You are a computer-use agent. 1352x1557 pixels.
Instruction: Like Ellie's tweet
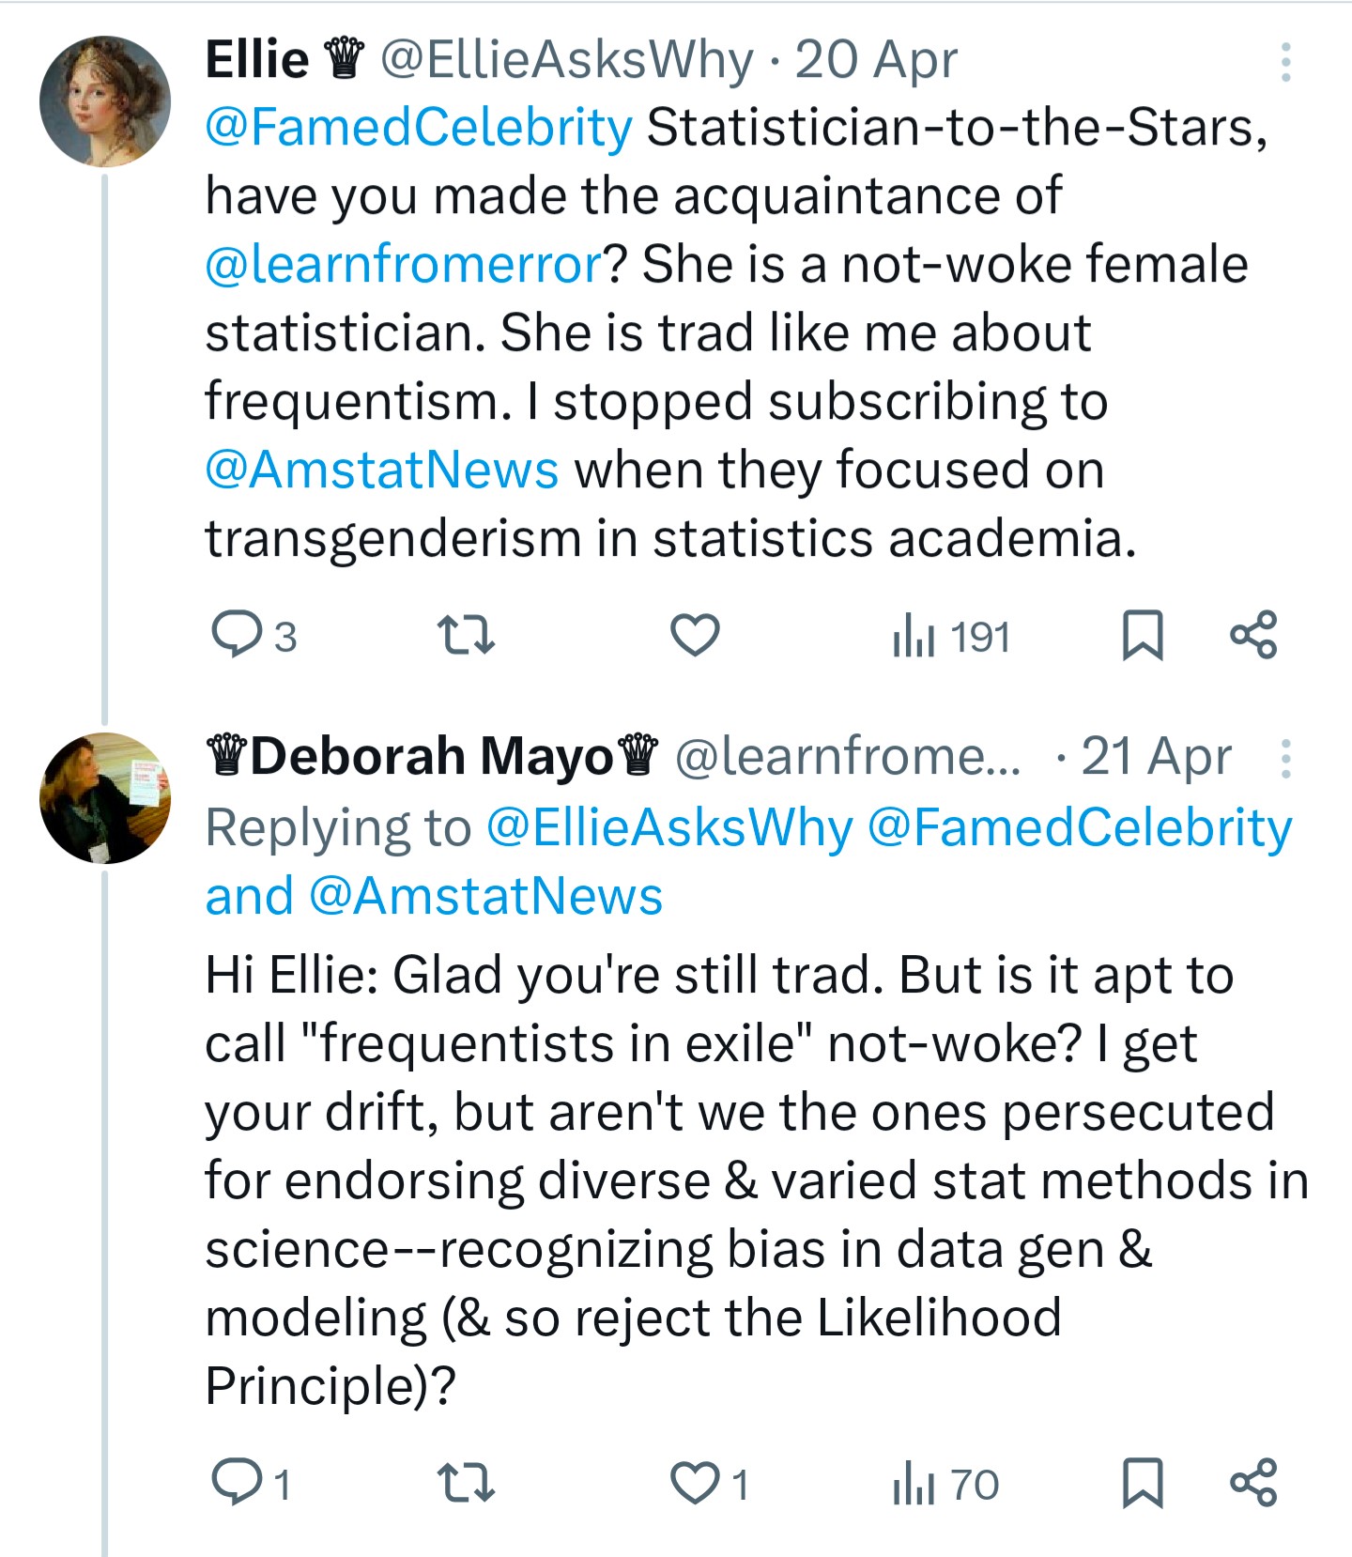point(695,635)
